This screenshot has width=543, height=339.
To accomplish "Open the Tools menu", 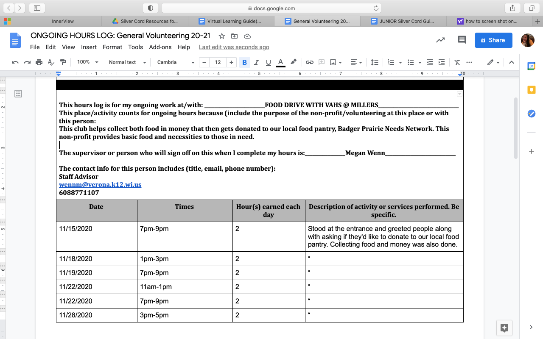I will (136, 47).
